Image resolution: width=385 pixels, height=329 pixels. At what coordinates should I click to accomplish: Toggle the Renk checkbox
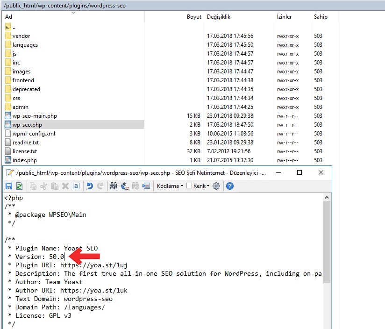click(x=189, y=186)
